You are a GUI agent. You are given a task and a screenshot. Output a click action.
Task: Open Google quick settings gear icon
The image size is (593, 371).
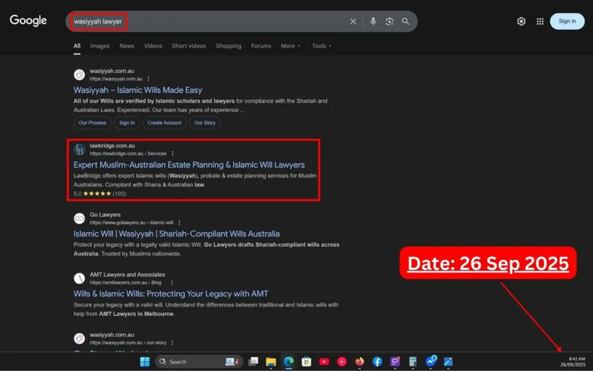pyautogui.click(x=521, y=21)
